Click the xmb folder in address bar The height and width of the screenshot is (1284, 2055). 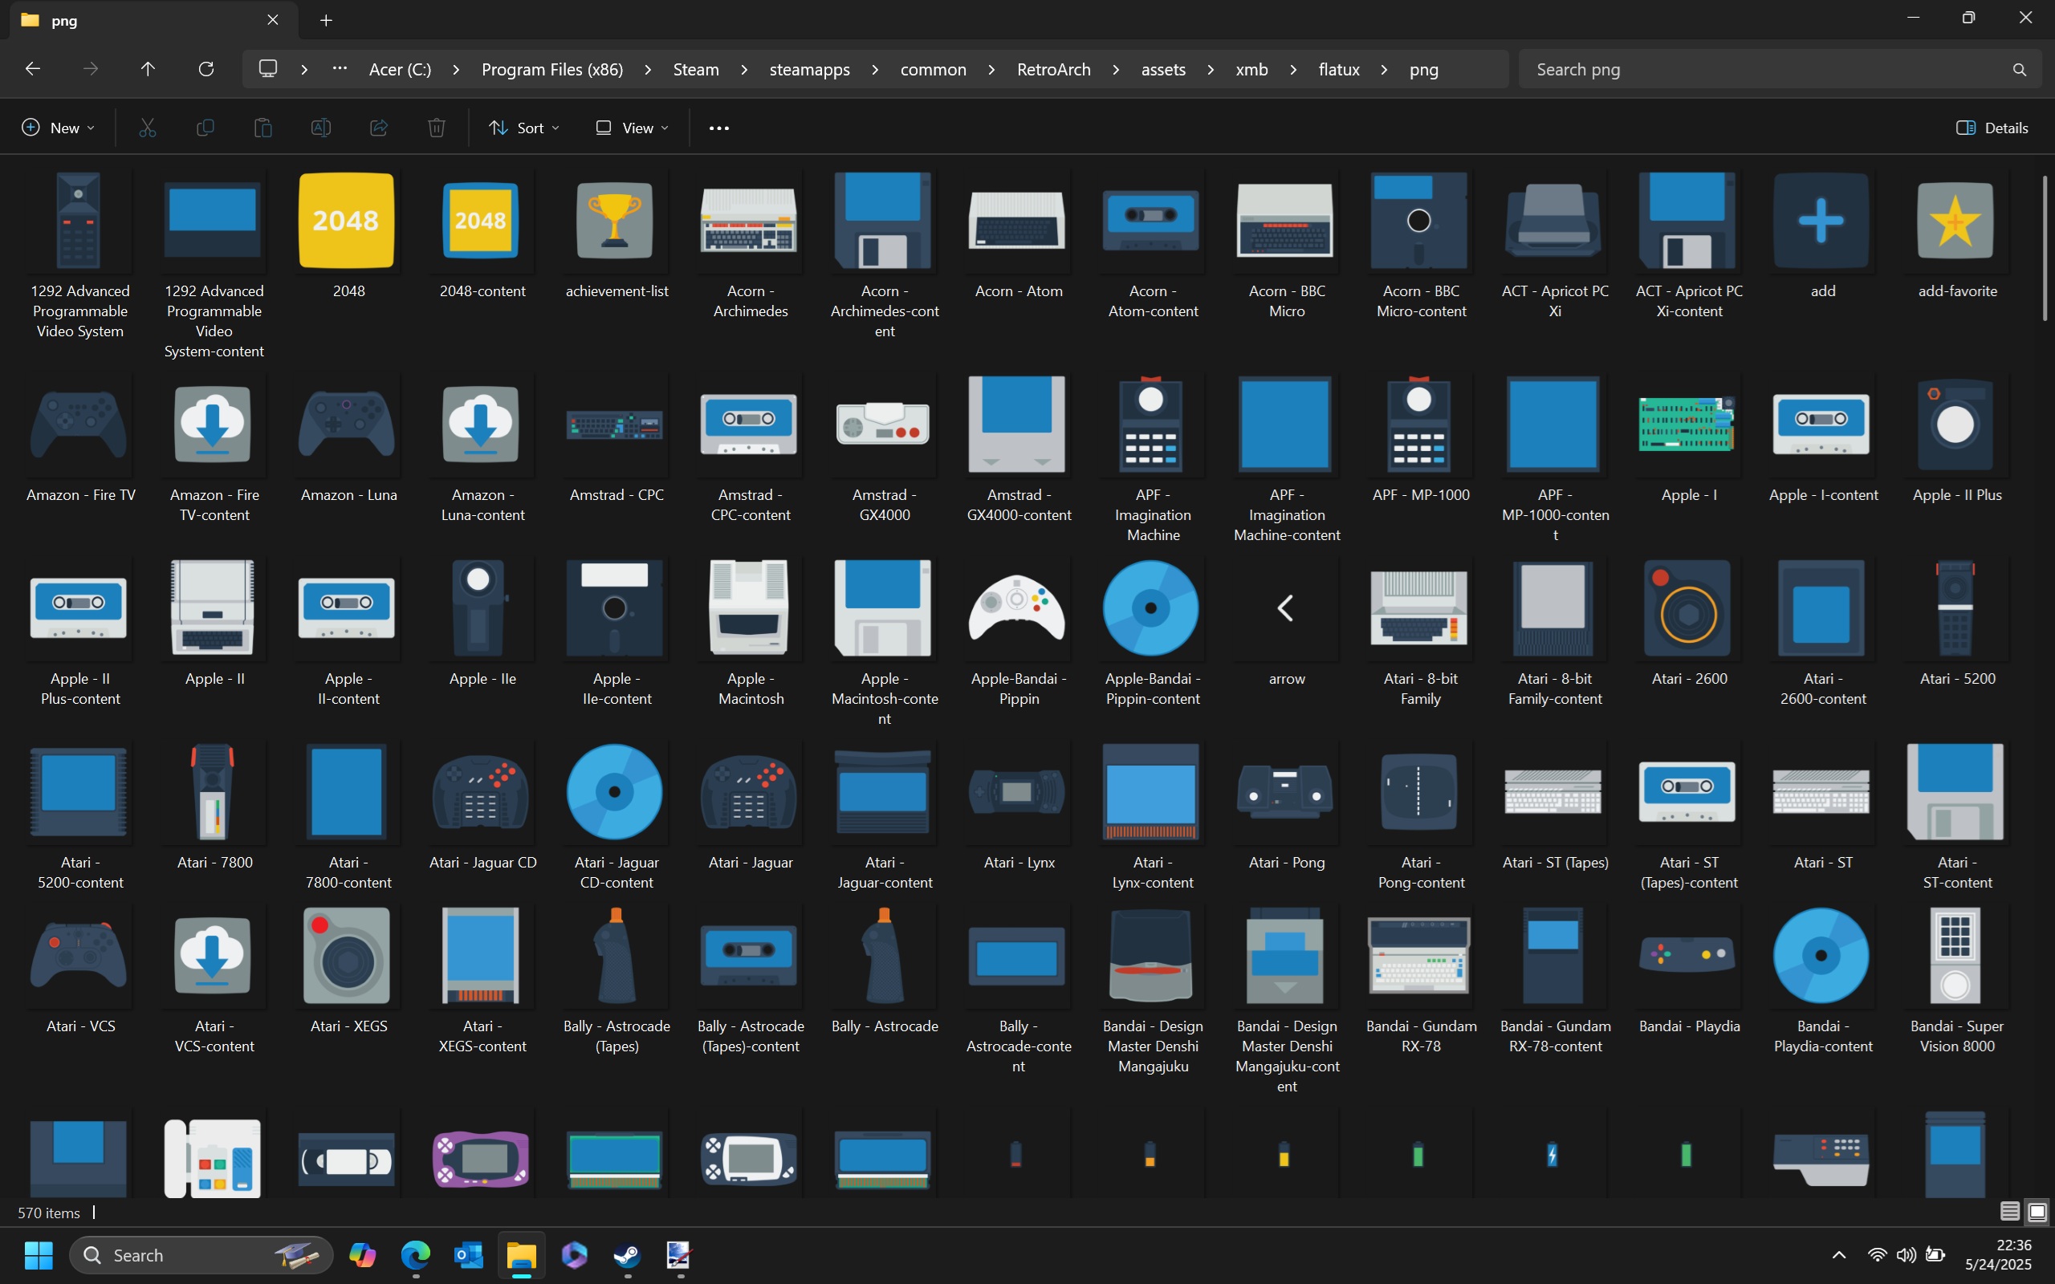[x=1251, y=70]
